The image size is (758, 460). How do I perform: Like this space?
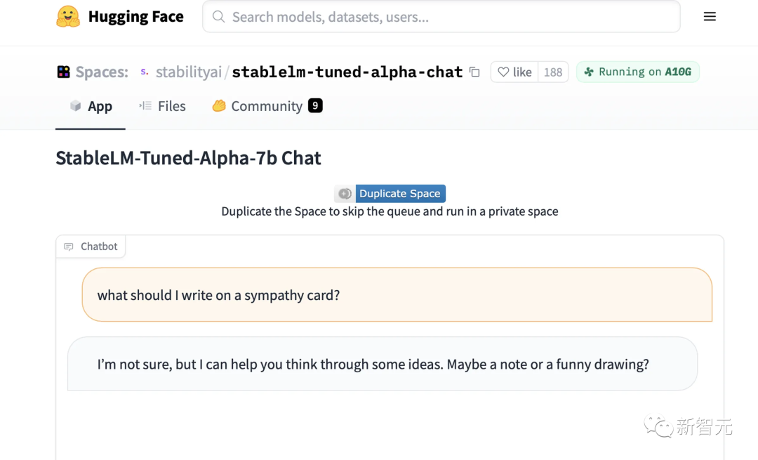pyautogui.click(x=514, y=72)
